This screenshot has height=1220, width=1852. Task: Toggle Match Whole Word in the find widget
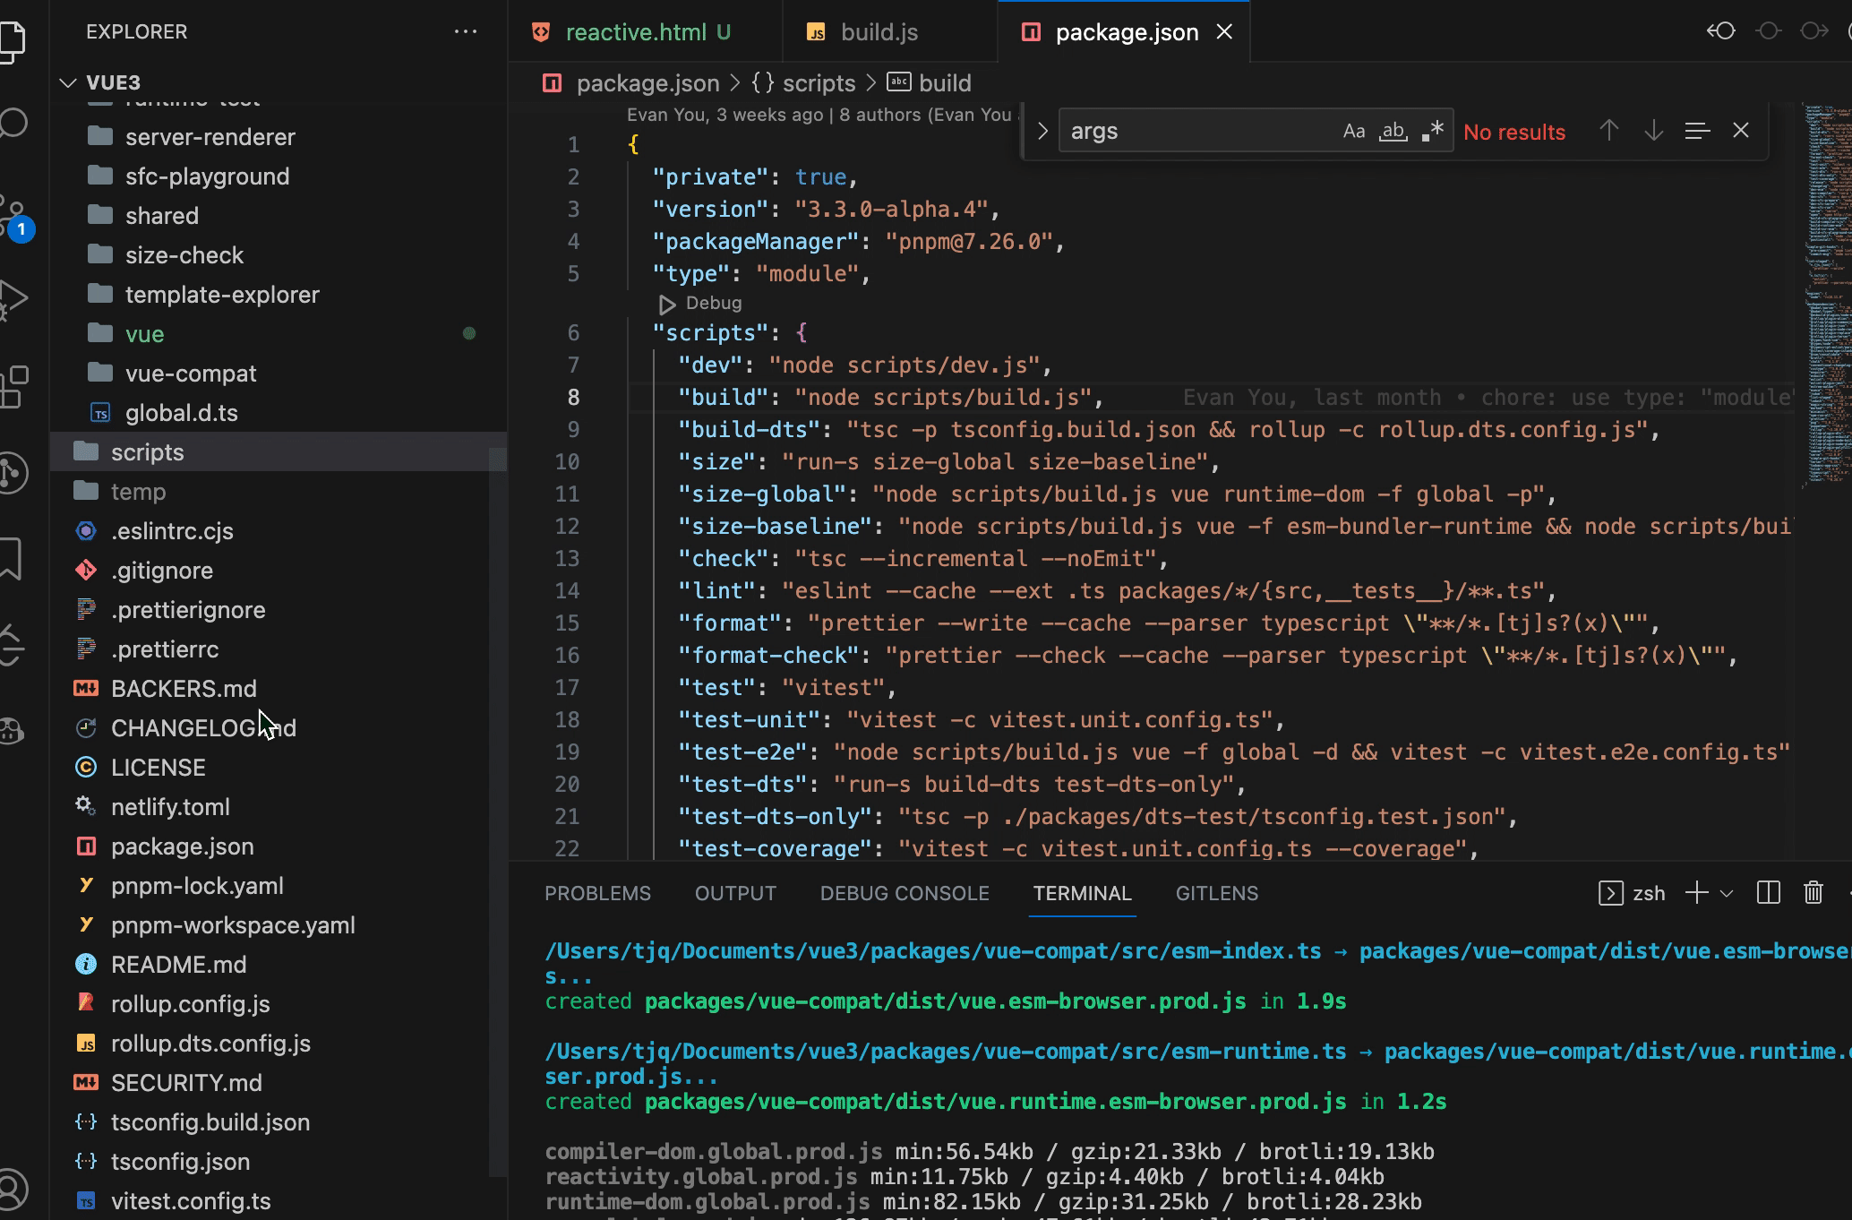click(1393, 131)
